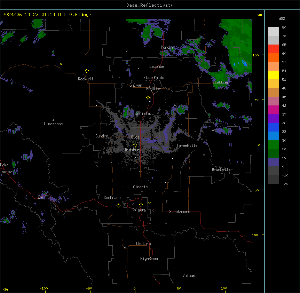Click the Stettler city label
Viewport: 300px width, 293px height.
(221, 82)
